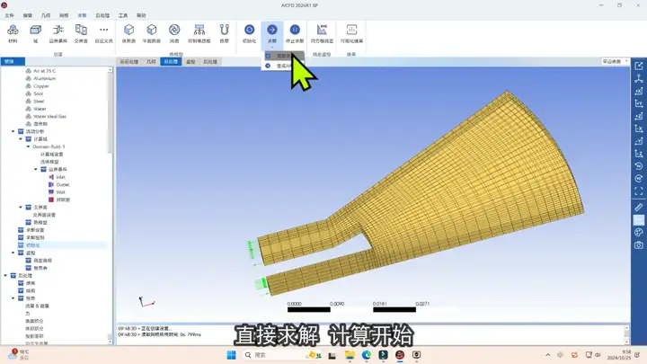647x364 pixels.
Task: Collapse the 流动分析 tree node
Action: click(x=13, y=131)
